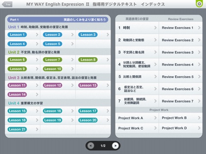The width and height of the screenshot is (206, 154).
Task: Launch Lesson 21
Action: coord(17,129)
